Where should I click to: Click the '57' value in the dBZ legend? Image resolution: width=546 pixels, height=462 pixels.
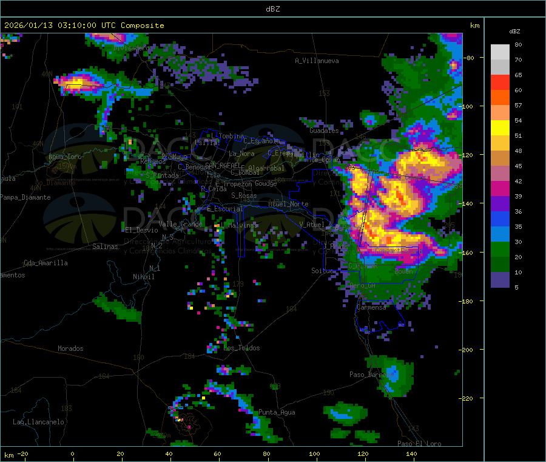tap(518, 105)
